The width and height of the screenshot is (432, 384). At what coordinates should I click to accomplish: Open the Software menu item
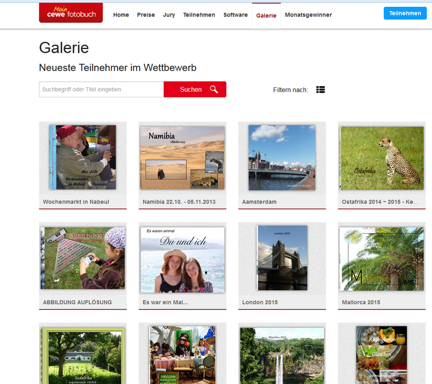[235, 15]
